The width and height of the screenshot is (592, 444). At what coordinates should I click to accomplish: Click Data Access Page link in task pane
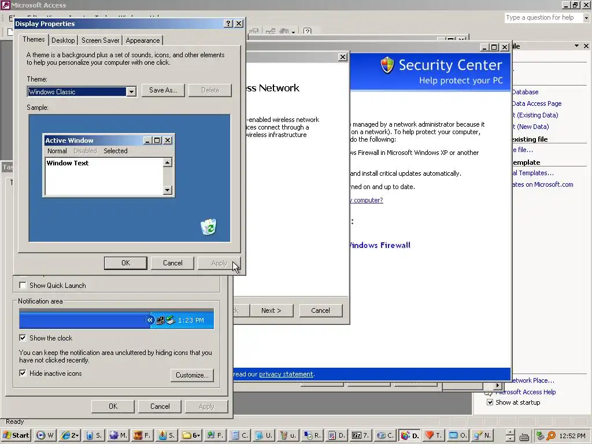pyautogui.click(x=536, y=103)
